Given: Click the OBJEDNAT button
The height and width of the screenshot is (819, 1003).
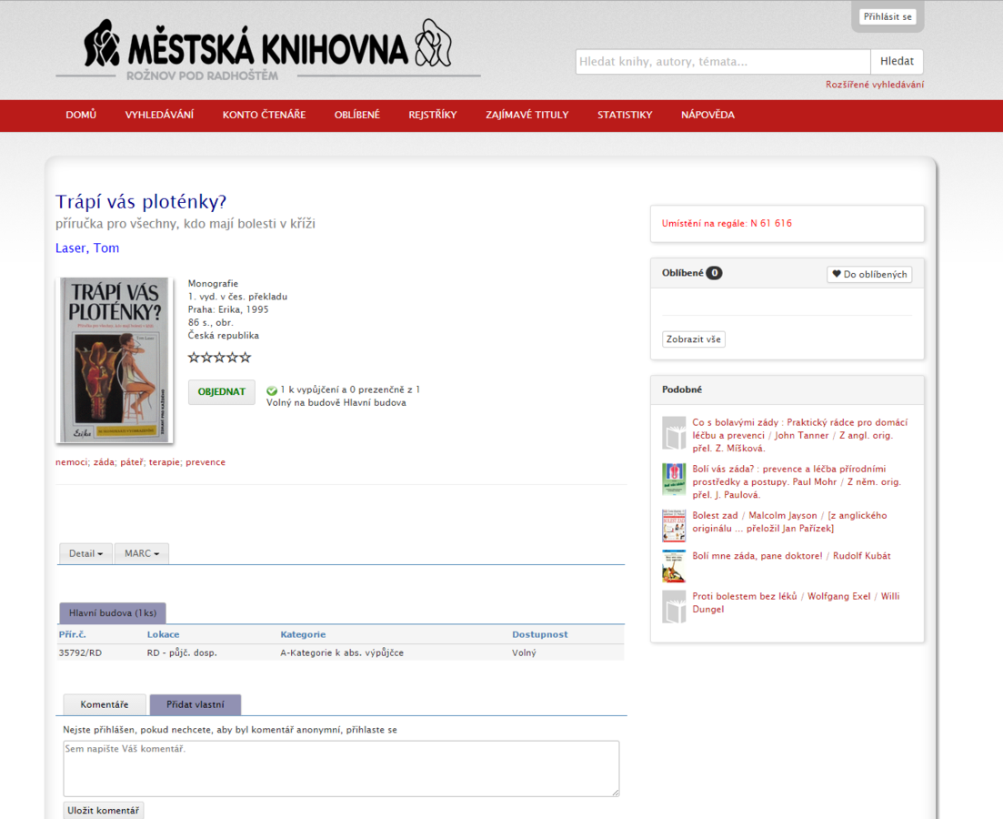Looking at the screenshot, I should [221, 392].
